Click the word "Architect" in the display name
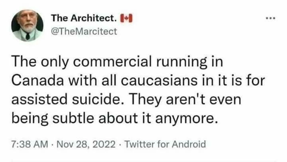Image resolution: width=287 pixels, height=162 pixels. click(x=96, y=19)
